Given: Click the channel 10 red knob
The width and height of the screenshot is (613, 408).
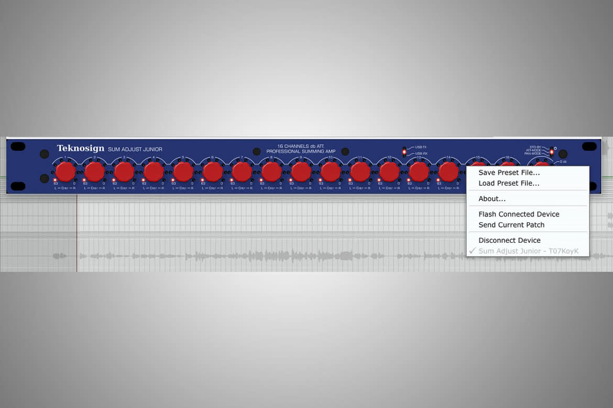Looking at the screenshot, I should click(331, 172).
